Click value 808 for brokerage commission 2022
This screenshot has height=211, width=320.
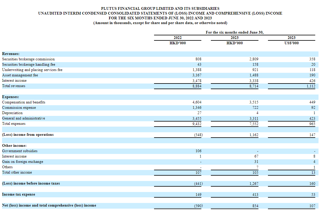(198, 59)
